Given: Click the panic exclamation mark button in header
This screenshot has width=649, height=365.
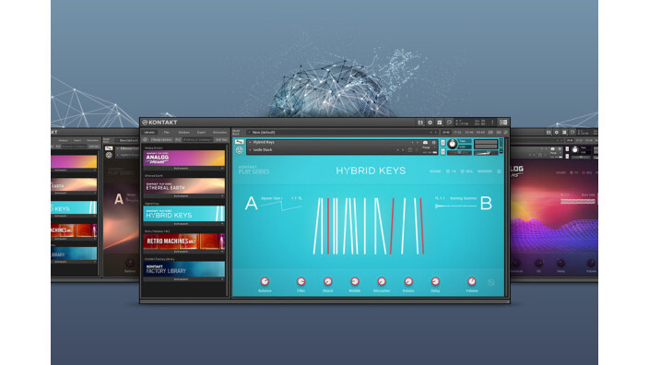Looking at the screenshot, I should (492, 123).
